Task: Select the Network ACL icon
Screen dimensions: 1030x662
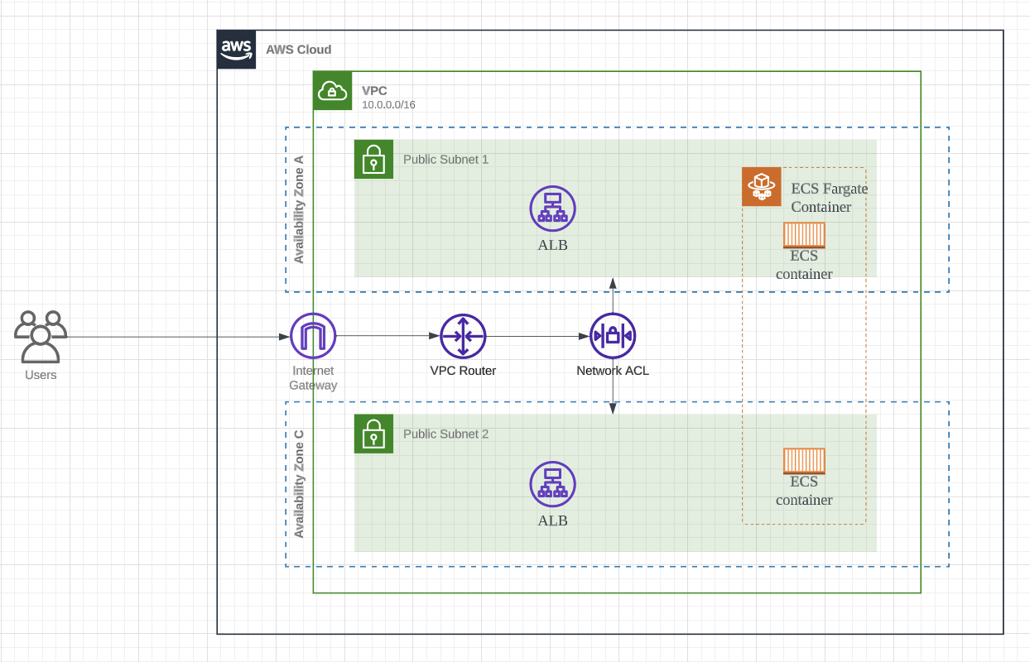Action: click(x=613, y=336)
